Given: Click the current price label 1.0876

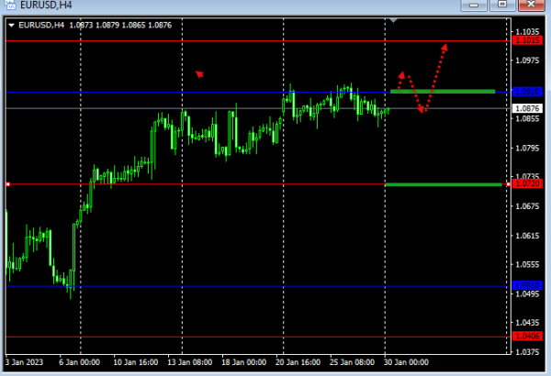Looking at the screenshot, I should click(527, 108).
